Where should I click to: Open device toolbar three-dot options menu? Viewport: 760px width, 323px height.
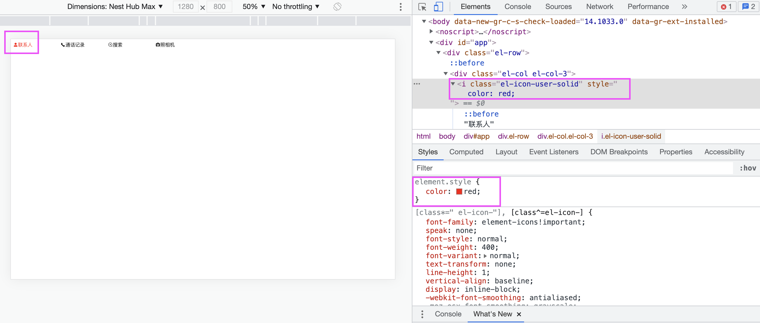400,7
